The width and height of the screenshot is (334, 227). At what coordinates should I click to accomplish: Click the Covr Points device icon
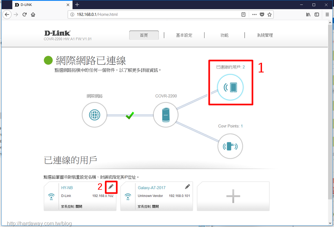click(x=230, y=146)
